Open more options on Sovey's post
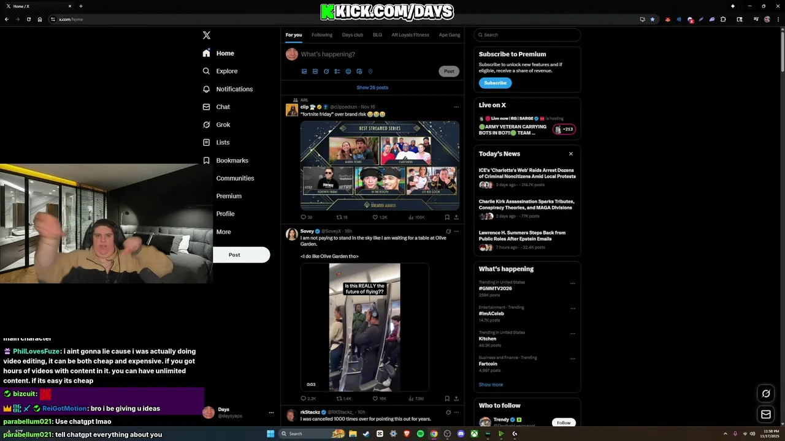The image size is (785, 441). click(456, 232)
